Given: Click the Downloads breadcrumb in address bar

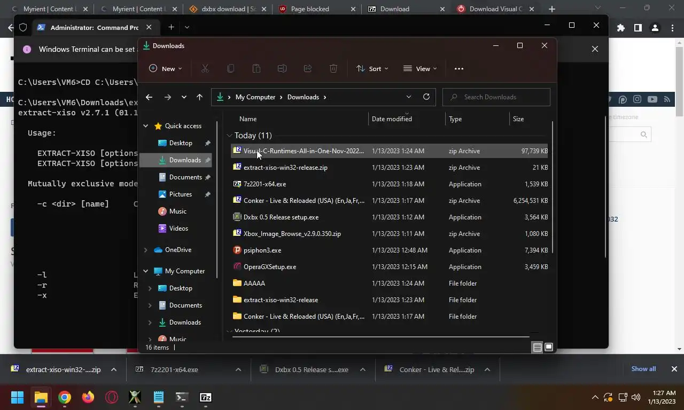Looking at the screenshot, I should click(303, 97).
